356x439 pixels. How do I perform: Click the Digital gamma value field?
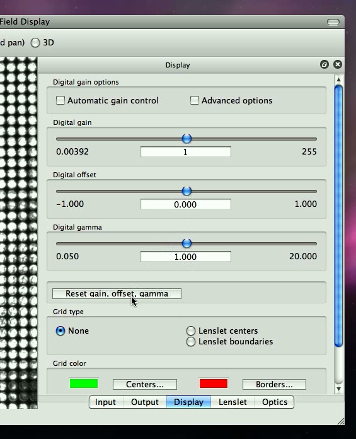(x=186, y=257)
